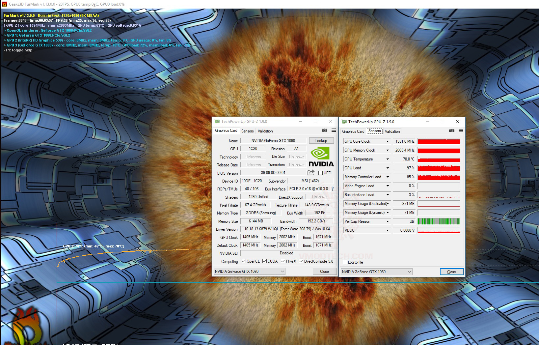The height and width of the screenshot is (345, 539).
Task: Open the Memory Usage (Dedicated) dropdown
Action: click(x=388, y=204)
